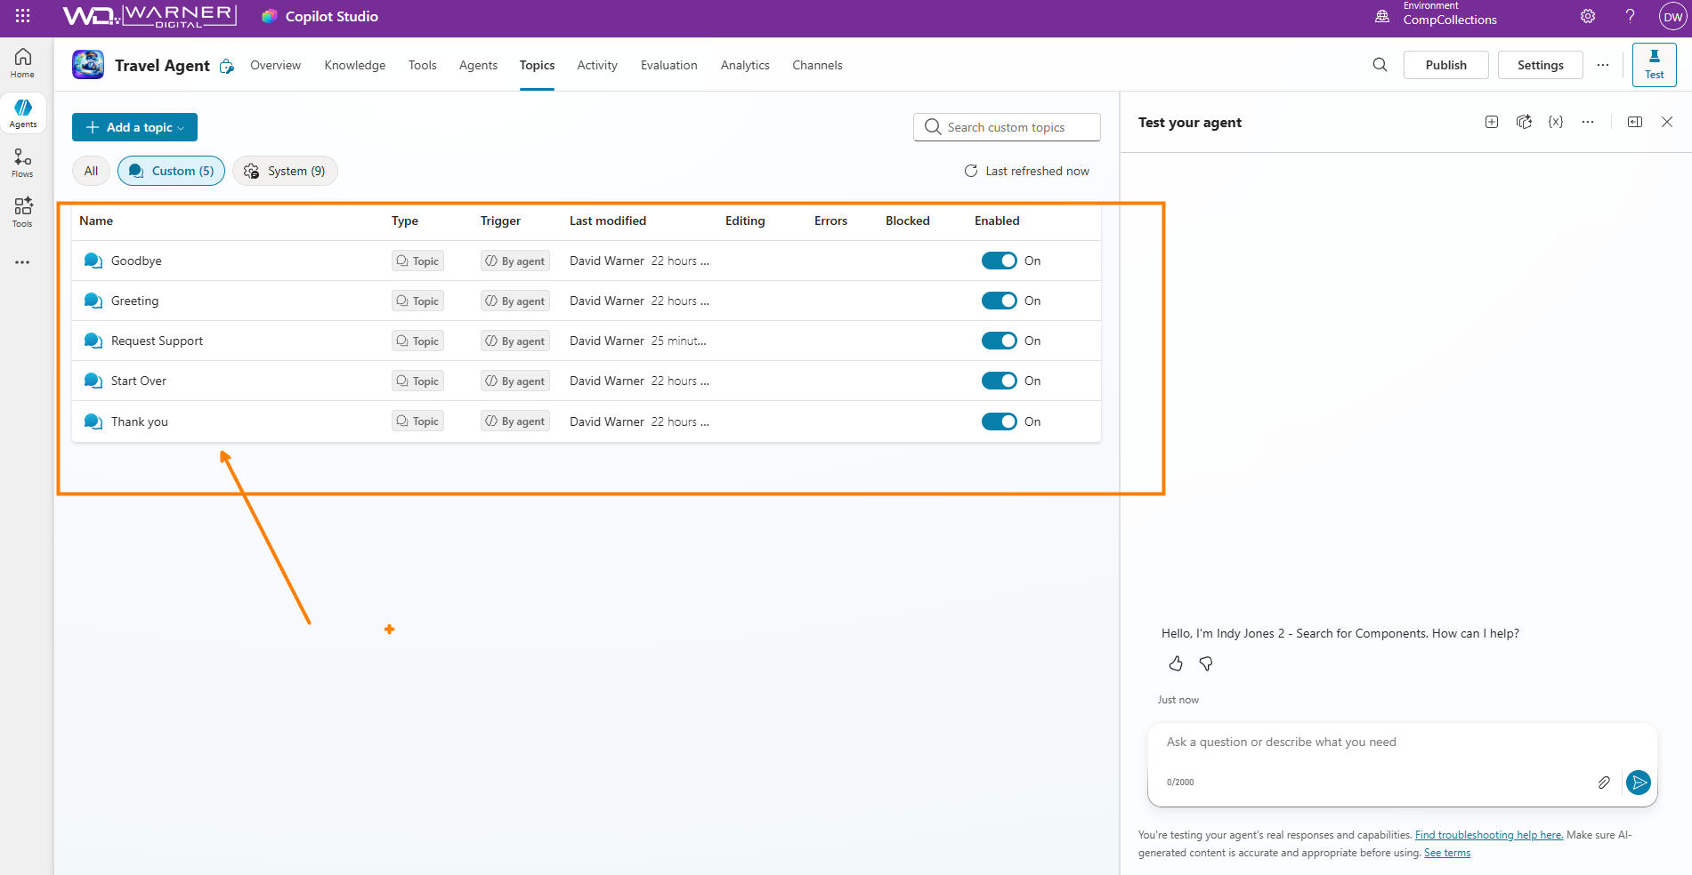Click the thumbs down feedback icon

(1206, 663)
